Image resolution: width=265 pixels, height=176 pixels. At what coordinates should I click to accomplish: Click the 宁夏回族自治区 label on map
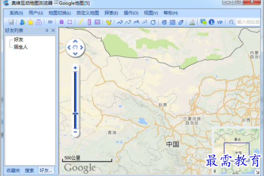click(192, 121)
